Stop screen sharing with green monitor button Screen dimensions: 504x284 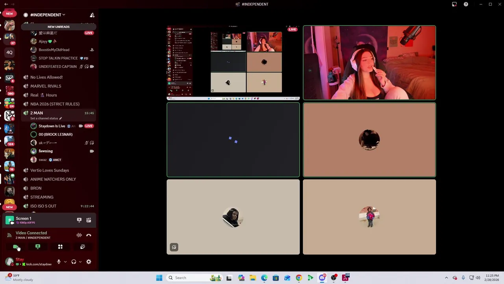point(38,247)
